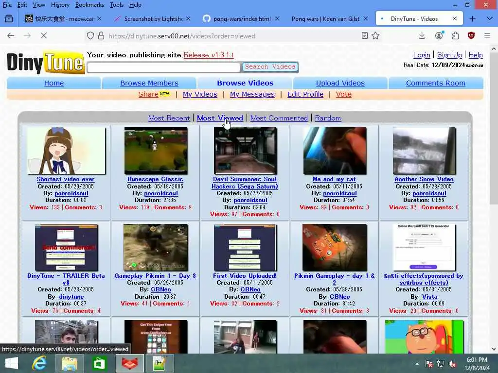498x373 pixels.
Task: Open Comments Room tab
Action: click(x=435, y=83)
